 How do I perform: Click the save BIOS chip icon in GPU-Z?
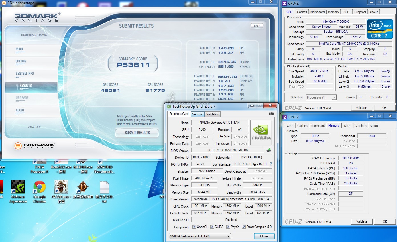click(268, 150)
